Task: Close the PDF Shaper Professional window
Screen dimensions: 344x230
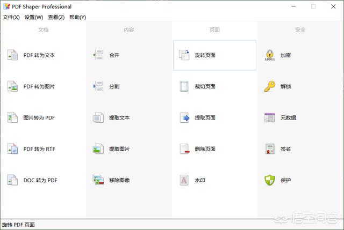Action: [333, 6]
